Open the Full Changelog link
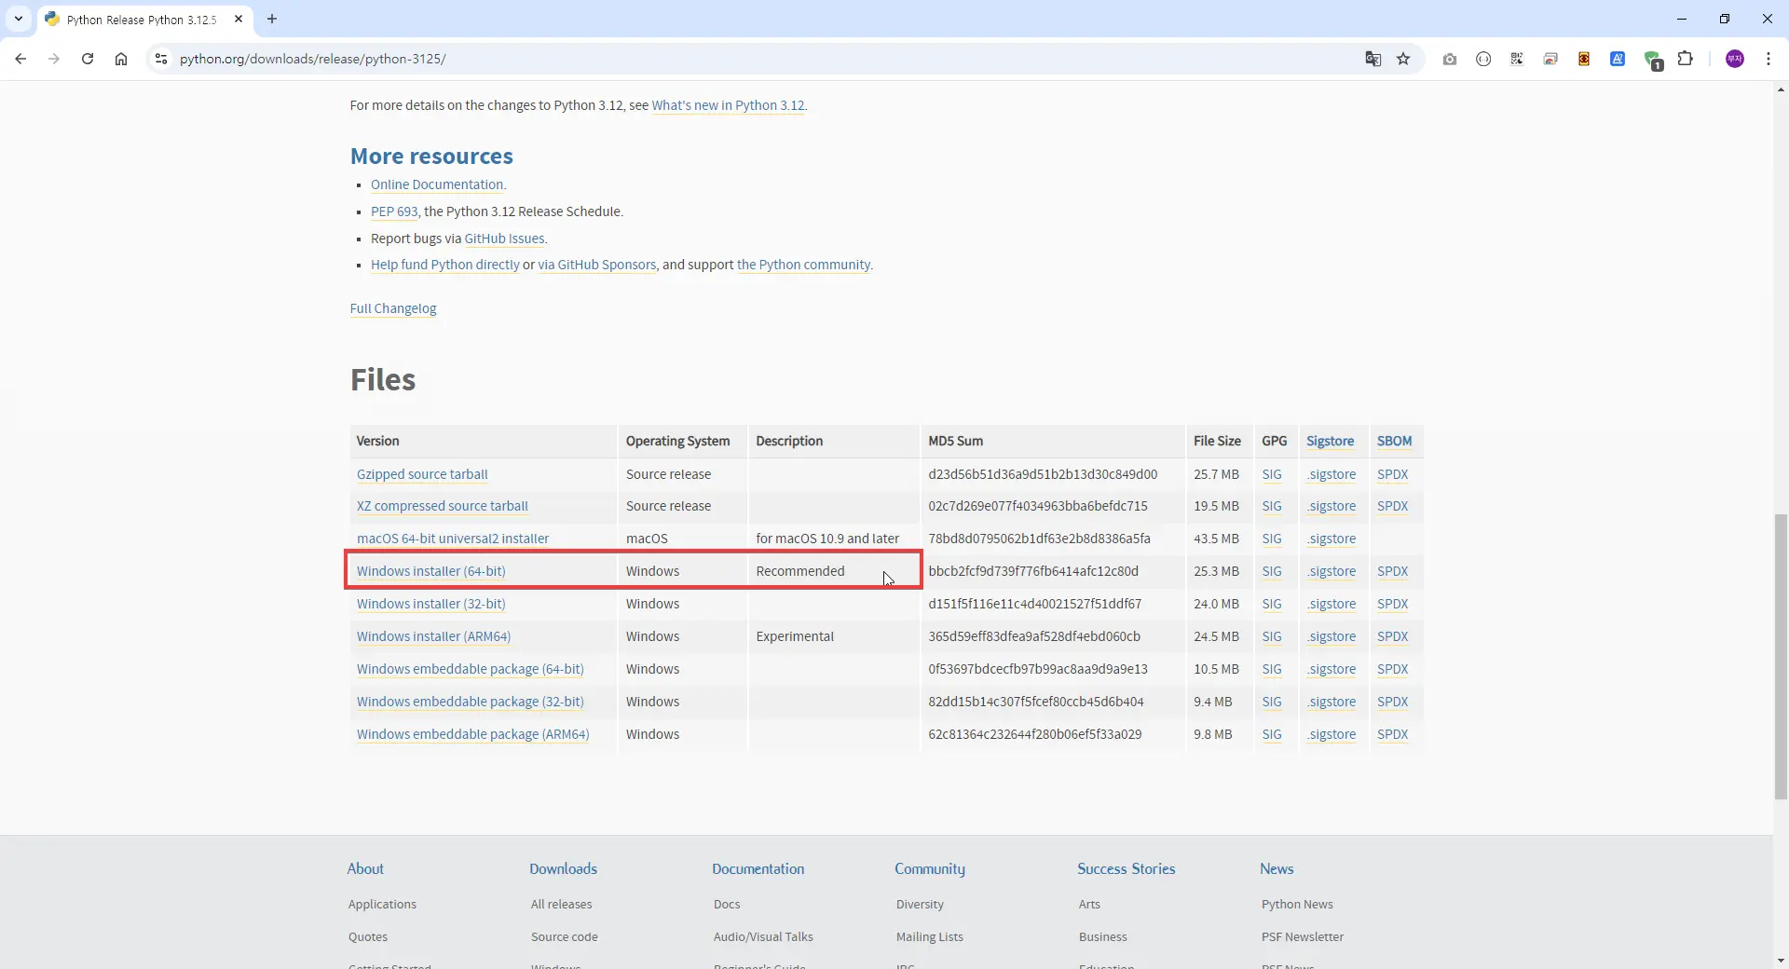Image resolution: width=1789 pixels, height=969 pixels. (393, 308)
